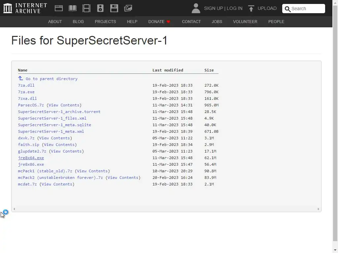View Contents of mcPack2 archive
The image size is (338, 253).
pos(123,178)
